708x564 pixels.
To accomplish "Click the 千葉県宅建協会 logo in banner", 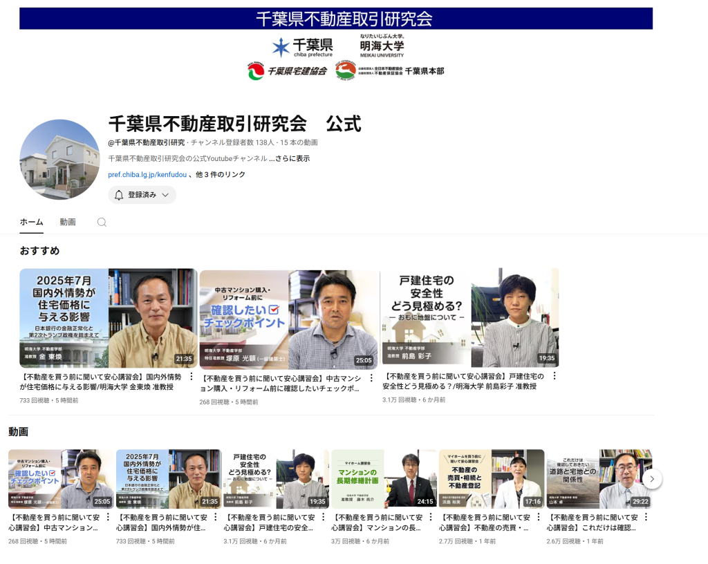I will [x=287, y=71].
